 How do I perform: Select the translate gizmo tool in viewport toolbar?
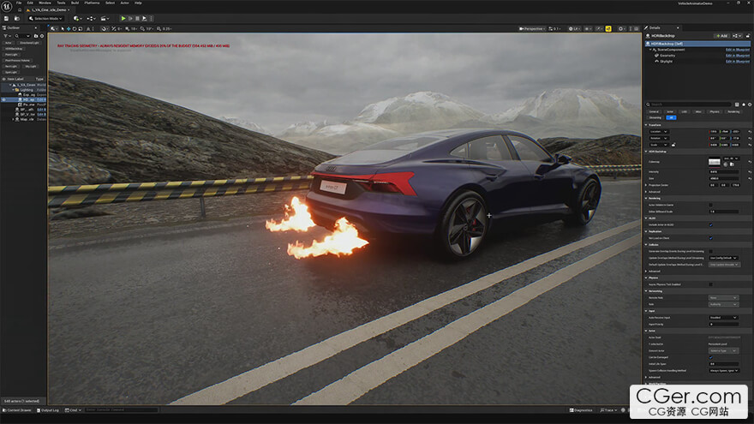(69, 29)
